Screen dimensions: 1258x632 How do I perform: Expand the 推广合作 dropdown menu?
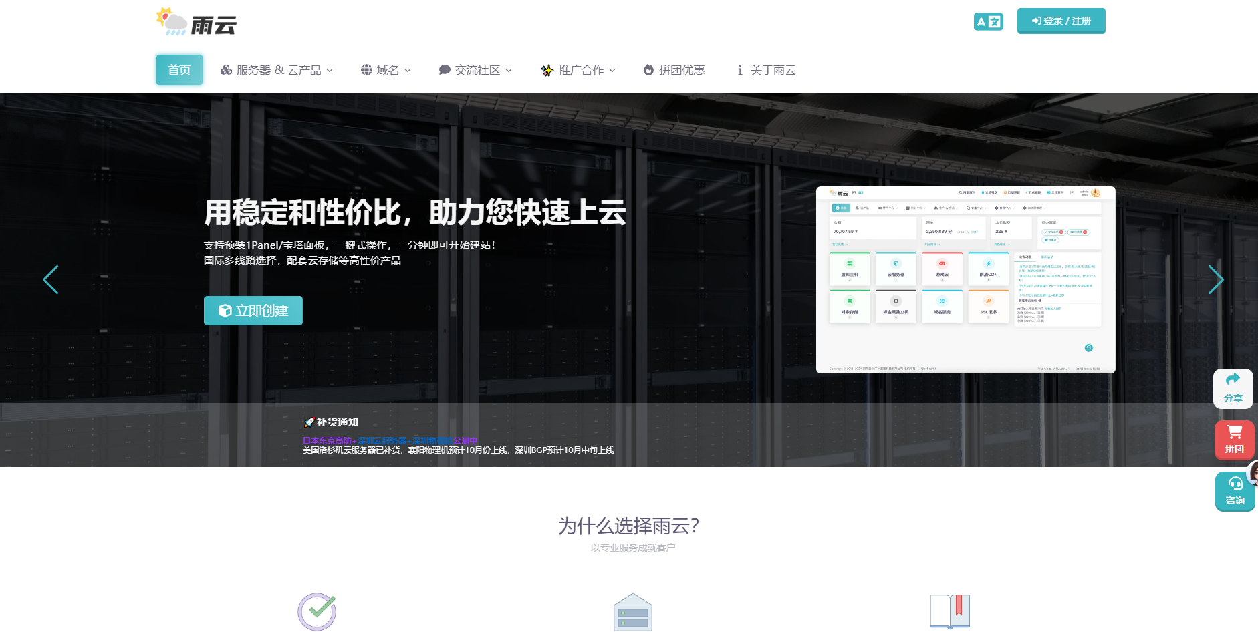(578, 70)
